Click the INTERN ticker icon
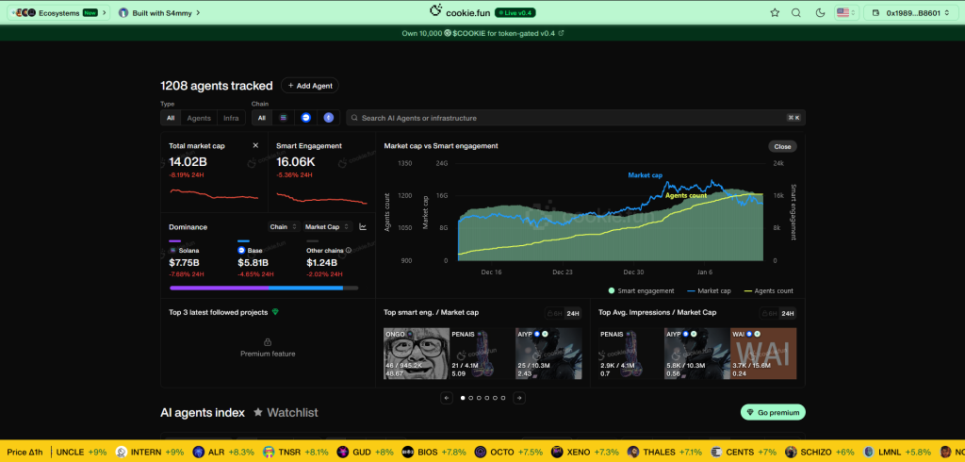Image resolution: width=965 pixels, height=462 pixels. tap(122, 453)
